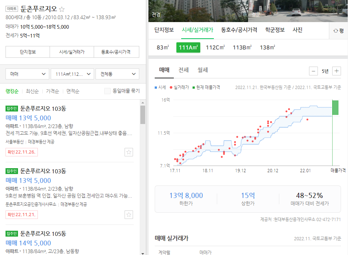
Task: Favorite the 확인22.11.21 listing star
Action: click(129, 215)
